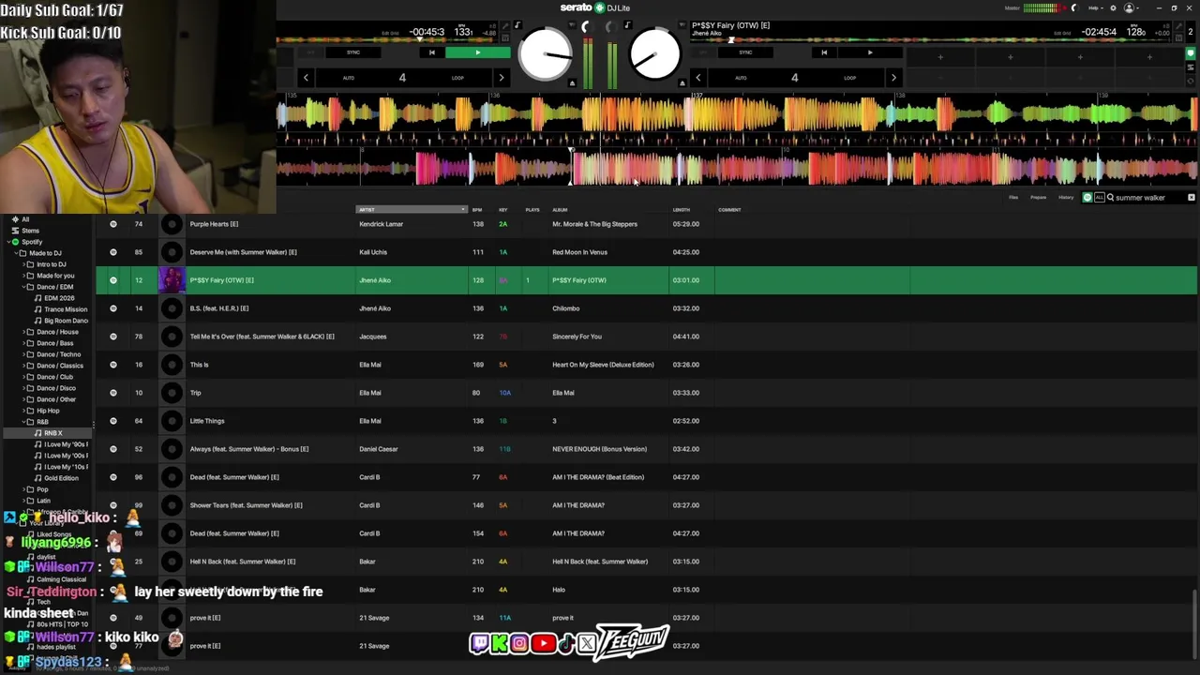Sort library by BPM column
This screenshot has height=675, width=1200.
[477, 210]
